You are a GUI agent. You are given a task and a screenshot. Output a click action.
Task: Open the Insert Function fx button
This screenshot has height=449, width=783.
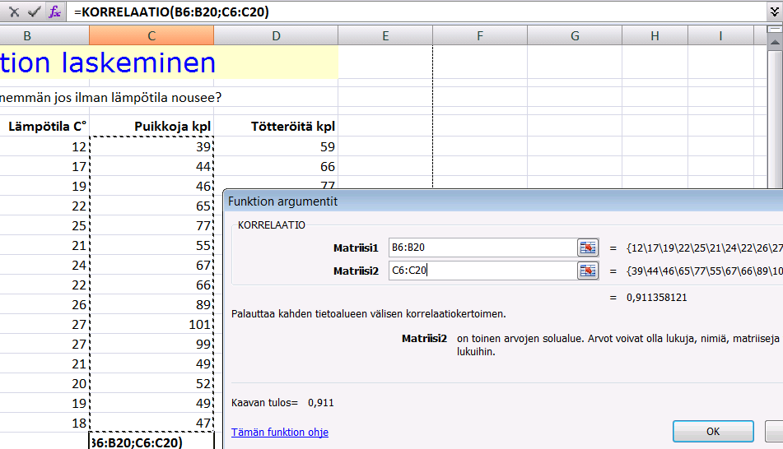pyautogui.click(x=54, y=12)
